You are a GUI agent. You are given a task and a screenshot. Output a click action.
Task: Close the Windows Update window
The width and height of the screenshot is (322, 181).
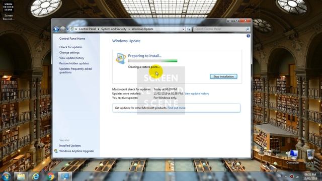click(x=245, y=21)
